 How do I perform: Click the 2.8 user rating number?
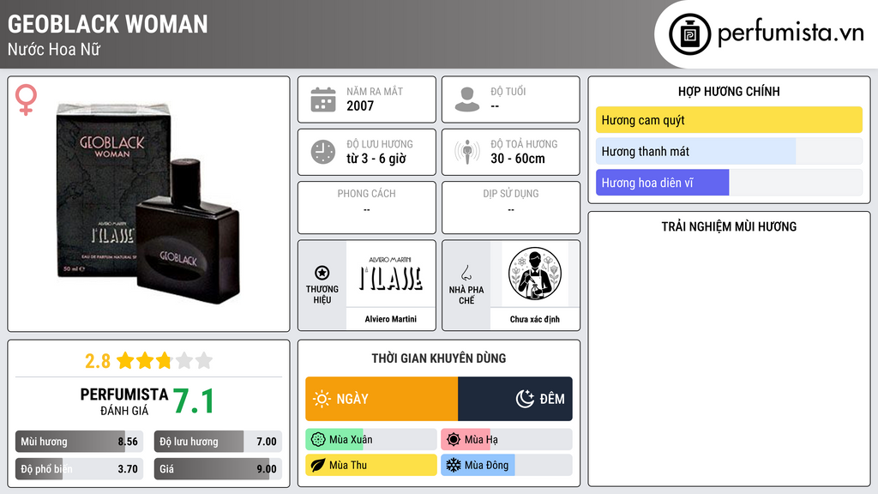coord(98,361)
